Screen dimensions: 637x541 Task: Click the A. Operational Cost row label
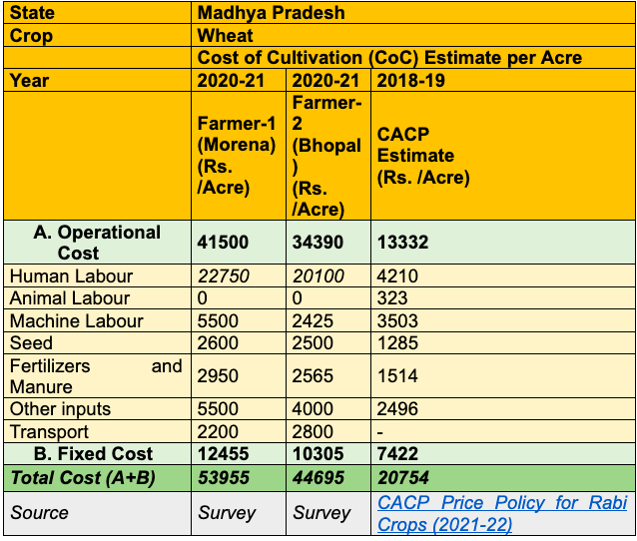point(97,243)
